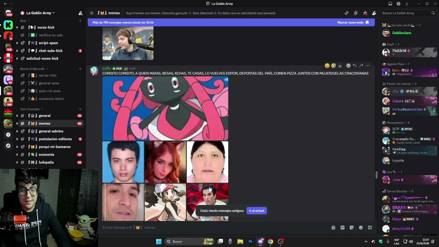Open the economía channel
The width and height of the screenshot is (439, 247).
50,154
